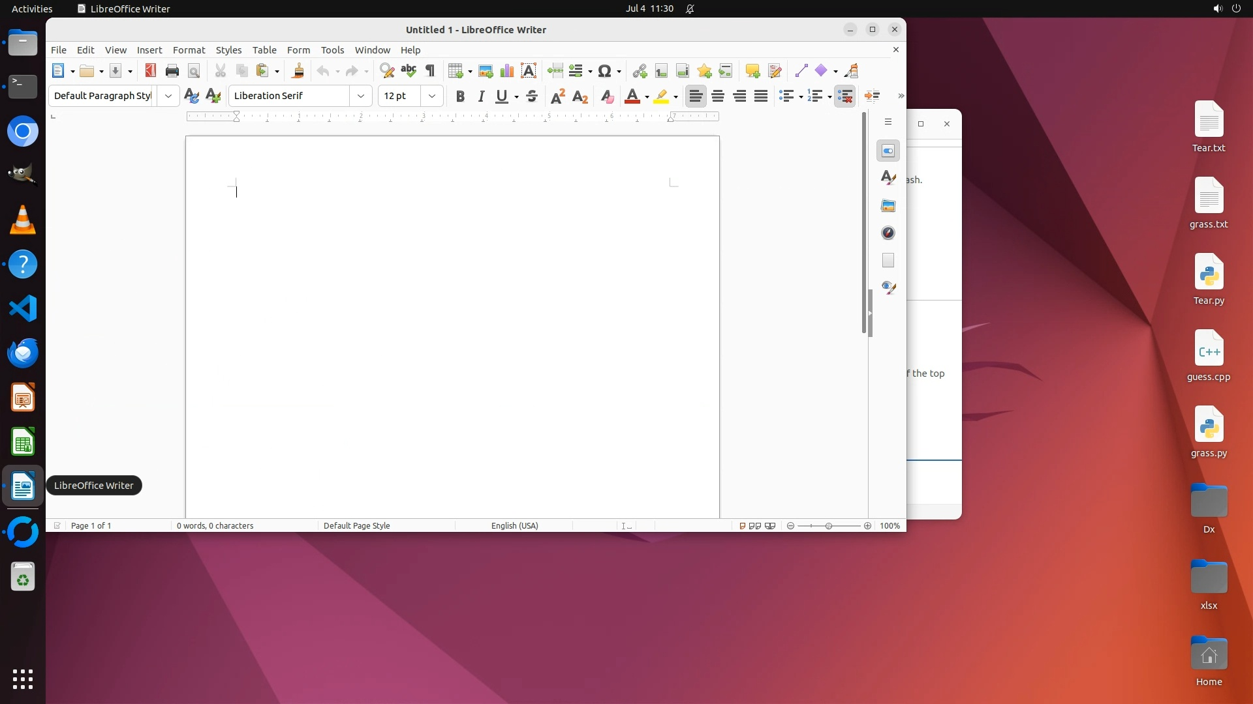
Task: Launch Thunderbird mail from the dock
Action: (x=23, y=353)
